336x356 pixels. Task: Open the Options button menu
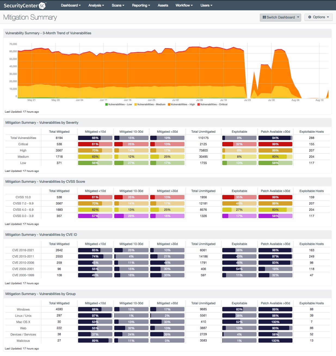319,17
